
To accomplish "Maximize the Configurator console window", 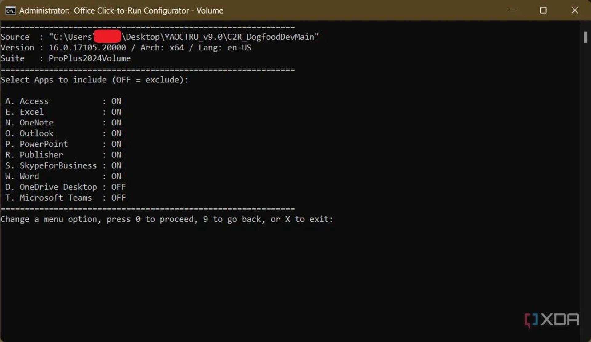I will [x=543, y=10].
